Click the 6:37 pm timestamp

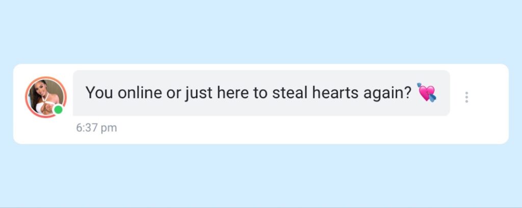click(x=96, y=128)
